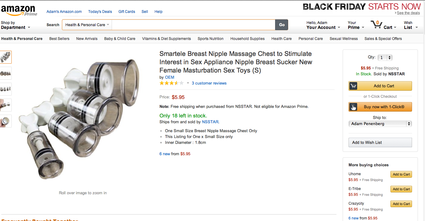
Task: Open the Sexual Wellness category tab
Action: (x=344, y=39)
